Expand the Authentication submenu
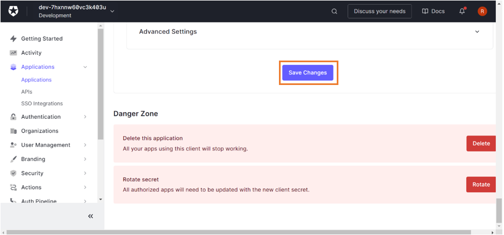This screenshot has height=235, width=504. 85,117
